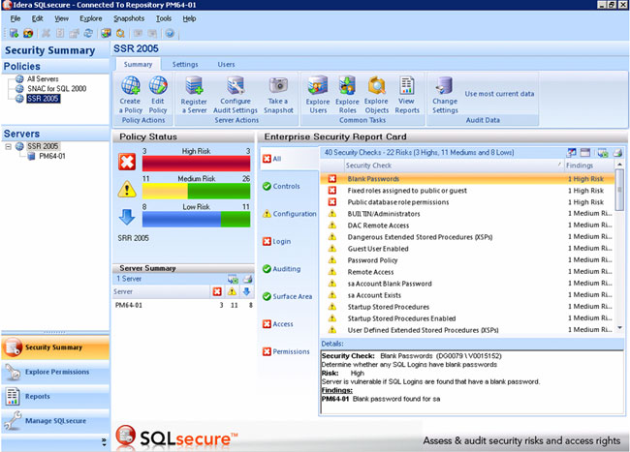Select PM64-01 in Servers tree
Image resolution: width=630 pixels, height=452 pixels.
52,156
